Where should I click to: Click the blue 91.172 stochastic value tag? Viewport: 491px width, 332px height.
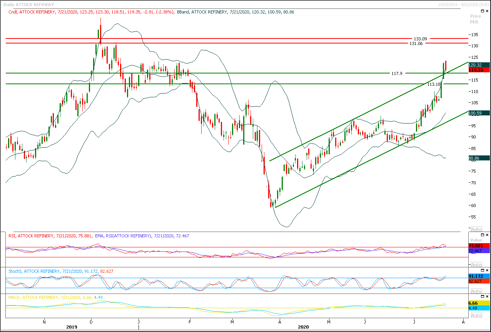(x=479, y=276)
